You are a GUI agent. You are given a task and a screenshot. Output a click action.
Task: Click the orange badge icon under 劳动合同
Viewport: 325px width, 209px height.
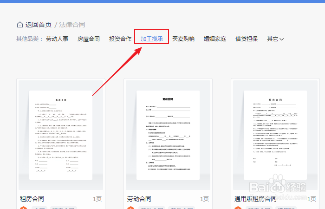click(130, 208)
